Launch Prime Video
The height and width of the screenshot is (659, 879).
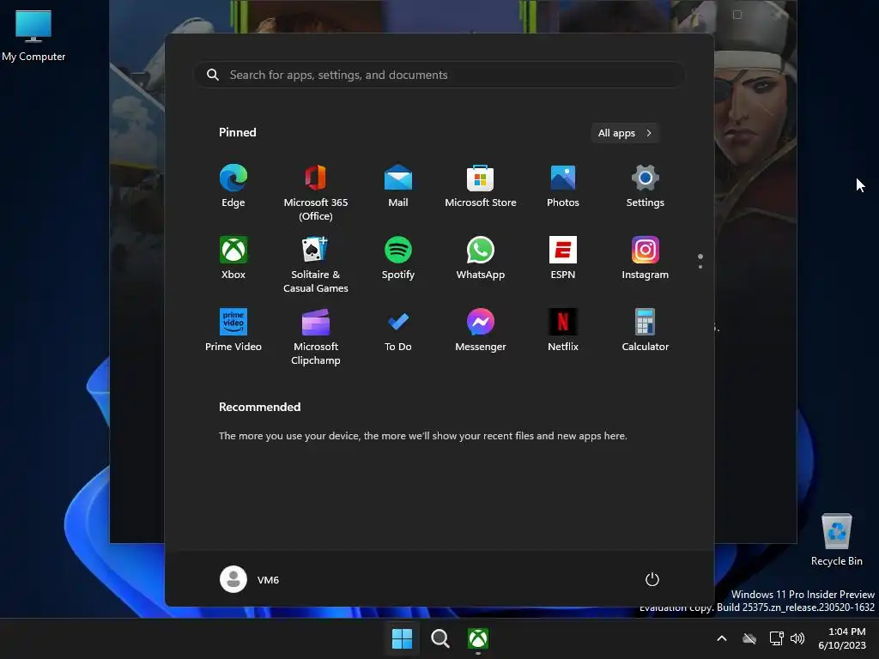pos(233,330)
